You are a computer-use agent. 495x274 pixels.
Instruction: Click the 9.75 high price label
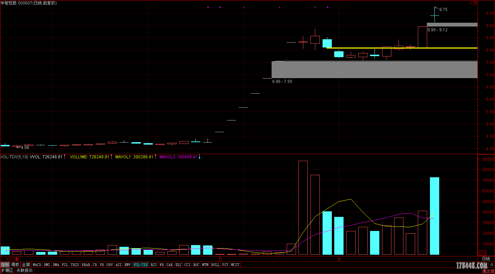pyautogui.click(x=443, y=10)
